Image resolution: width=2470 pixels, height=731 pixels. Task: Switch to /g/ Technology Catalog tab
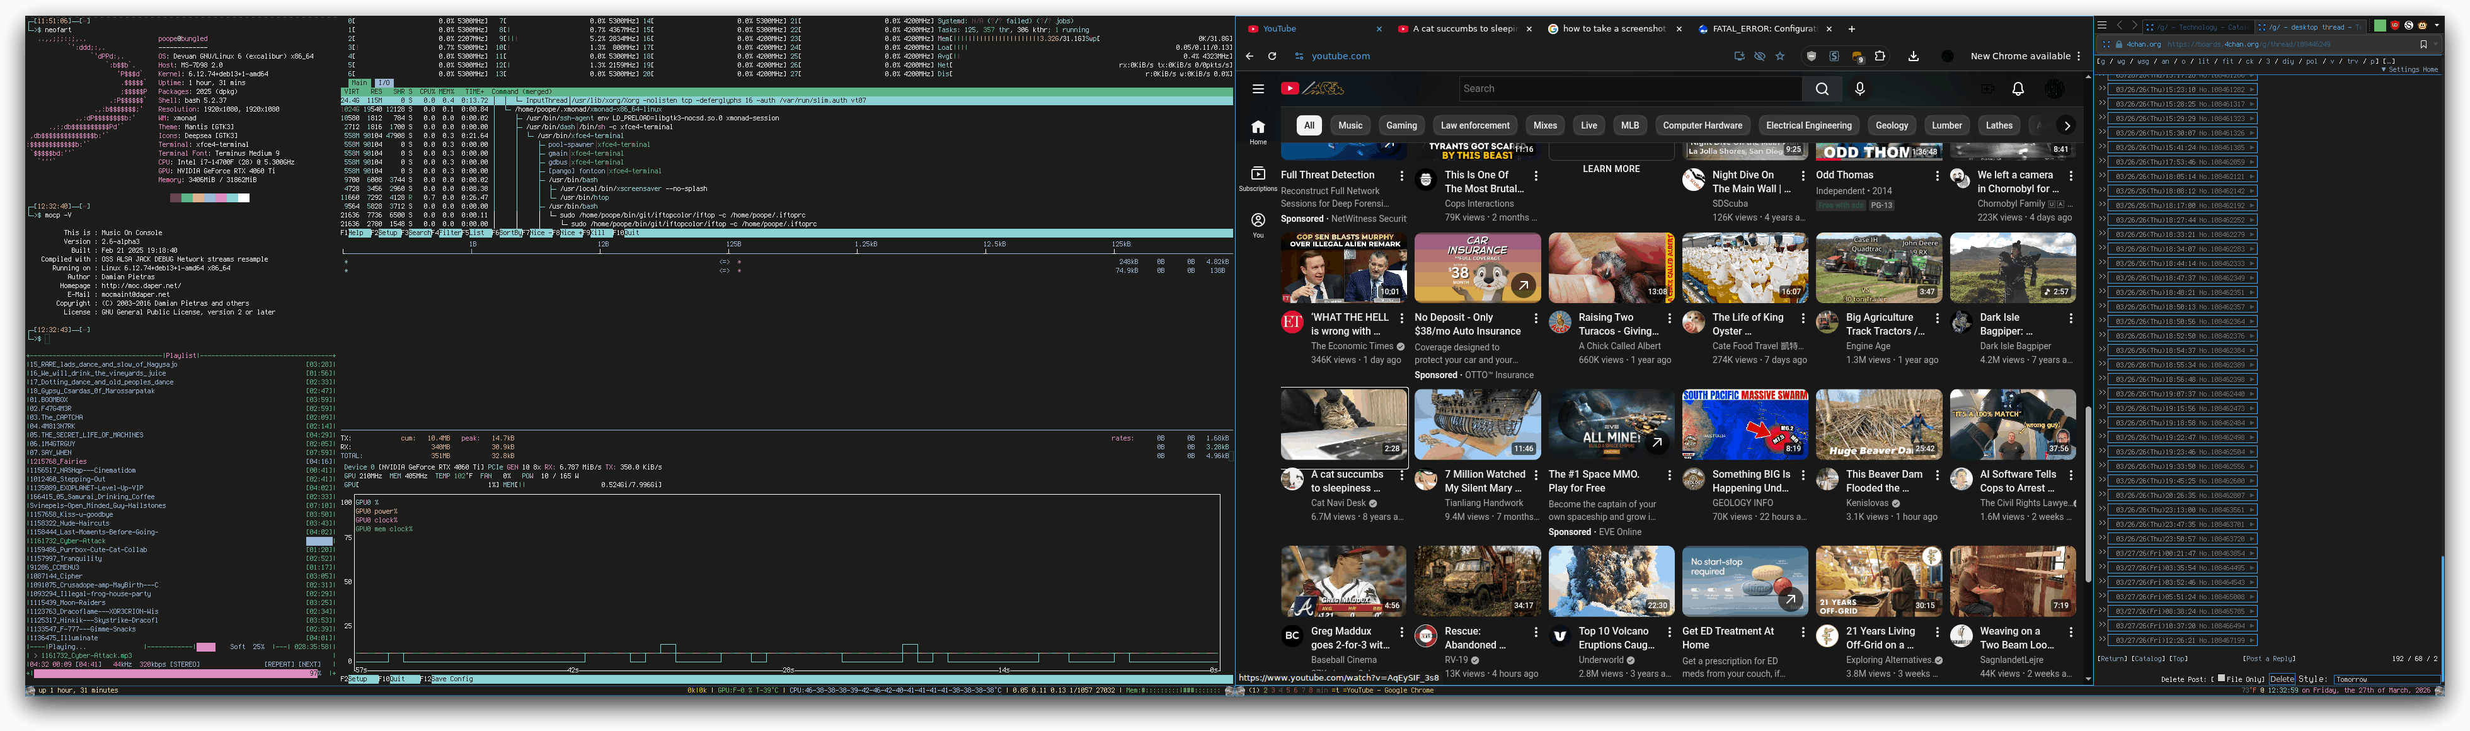[x=2200, y=27]
